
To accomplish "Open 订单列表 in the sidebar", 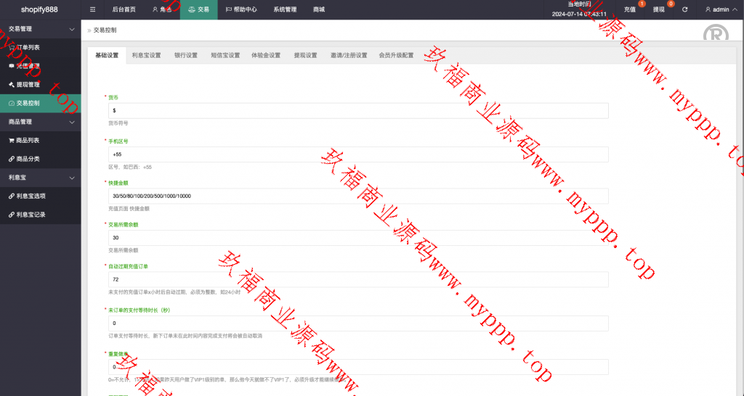I will (x=28, y=47).
